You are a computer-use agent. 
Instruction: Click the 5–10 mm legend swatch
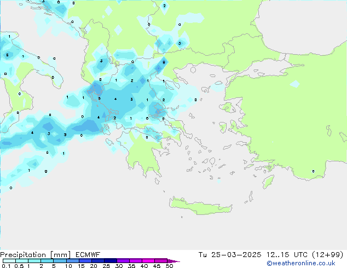pyautogui.click(x=60, y=261)
